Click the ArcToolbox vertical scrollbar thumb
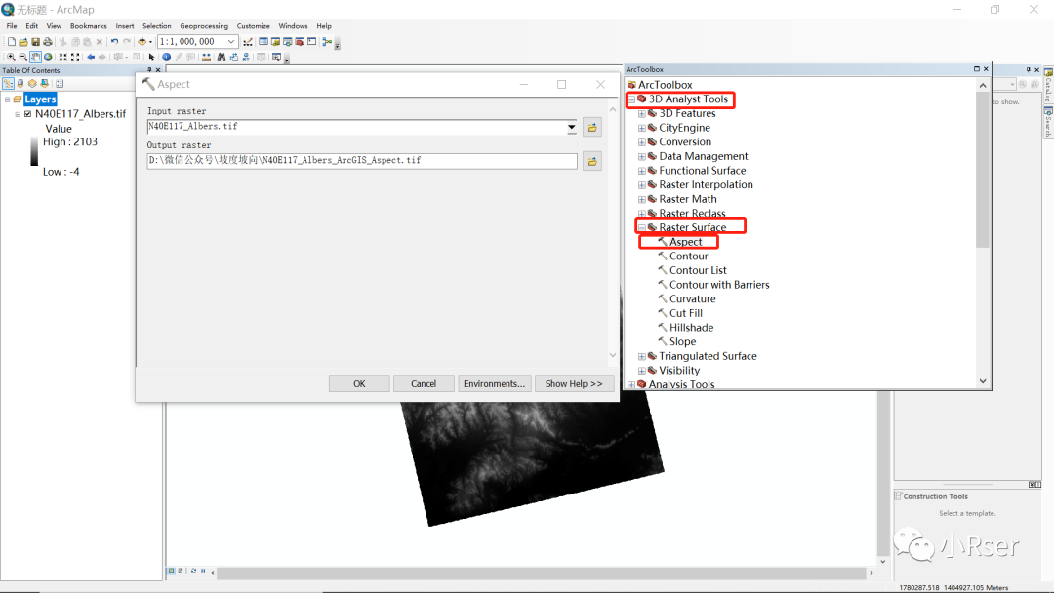The width and height of the screenshot is (1054, 593). click(983, 170)
